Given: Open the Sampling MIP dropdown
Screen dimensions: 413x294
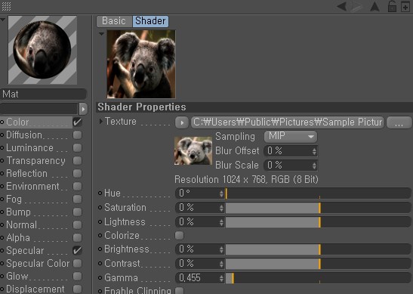Looking at the screenshot, I should 291,137.
